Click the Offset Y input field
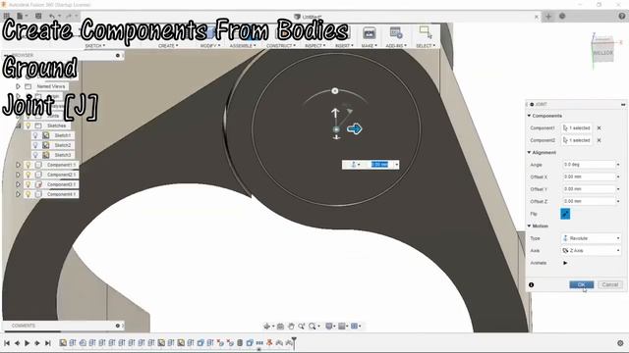Viewport: 629px width, 353px height. 589,189
